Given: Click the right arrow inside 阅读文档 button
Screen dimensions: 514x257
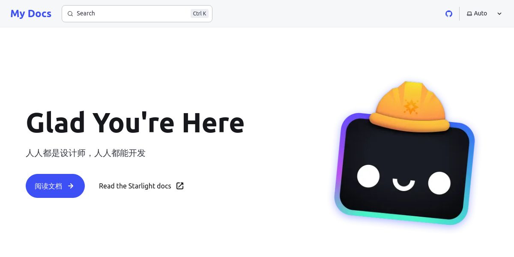Looking at the screenshot, I should (71, 186).
